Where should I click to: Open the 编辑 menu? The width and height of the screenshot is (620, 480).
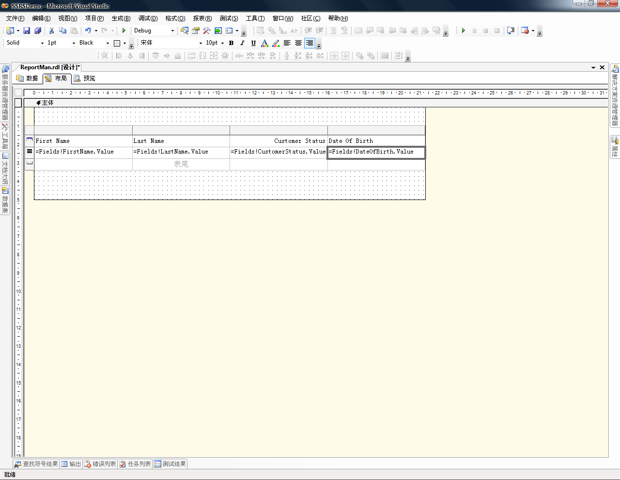click(41, 18)
